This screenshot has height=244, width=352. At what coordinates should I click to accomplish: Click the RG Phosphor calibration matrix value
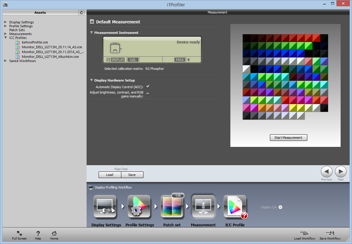(x=155, y=69)
